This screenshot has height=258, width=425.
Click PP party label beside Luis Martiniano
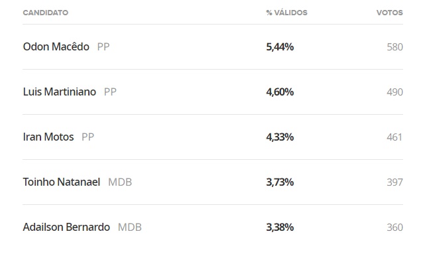(x=110, y=92)
